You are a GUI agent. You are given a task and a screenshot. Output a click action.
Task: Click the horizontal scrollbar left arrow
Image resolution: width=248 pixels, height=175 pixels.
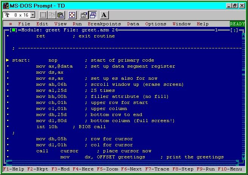9,163
